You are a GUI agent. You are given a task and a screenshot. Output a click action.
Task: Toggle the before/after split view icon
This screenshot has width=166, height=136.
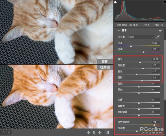(107, 133)
